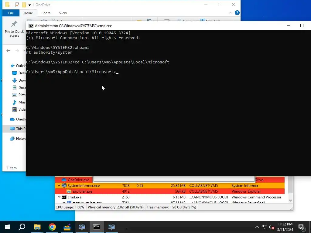Open network status tray icon
The image size is (311, 233).
coord(265,227)
